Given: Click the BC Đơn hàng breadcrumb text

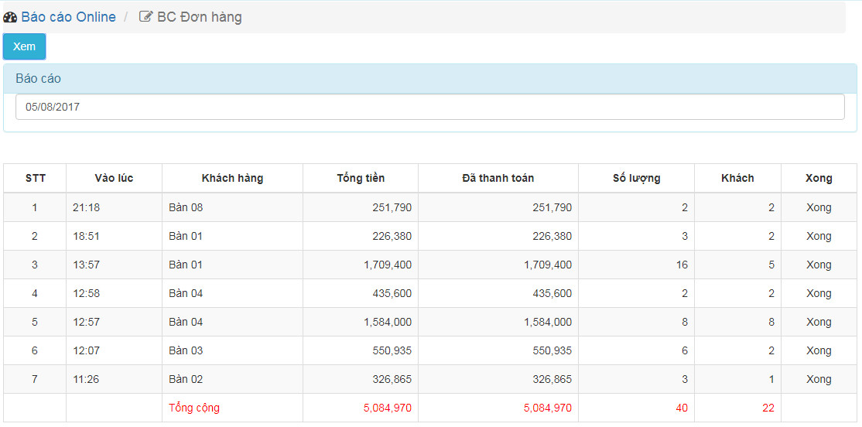Looking at the screenshot, I should pyautogui.click(x=200, y=17).
